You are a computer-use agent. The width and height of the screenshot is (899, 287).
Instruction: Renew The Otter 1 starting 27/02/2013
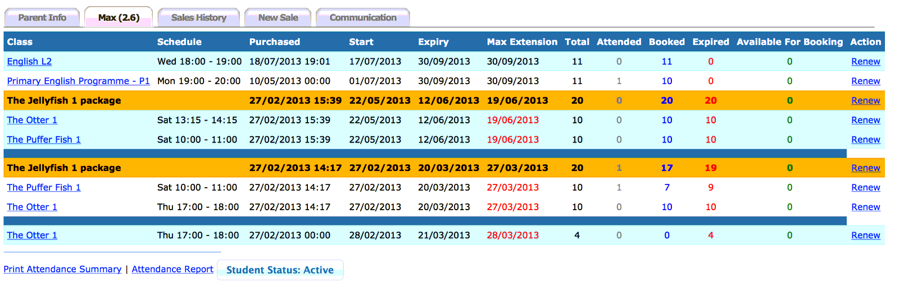866,207
